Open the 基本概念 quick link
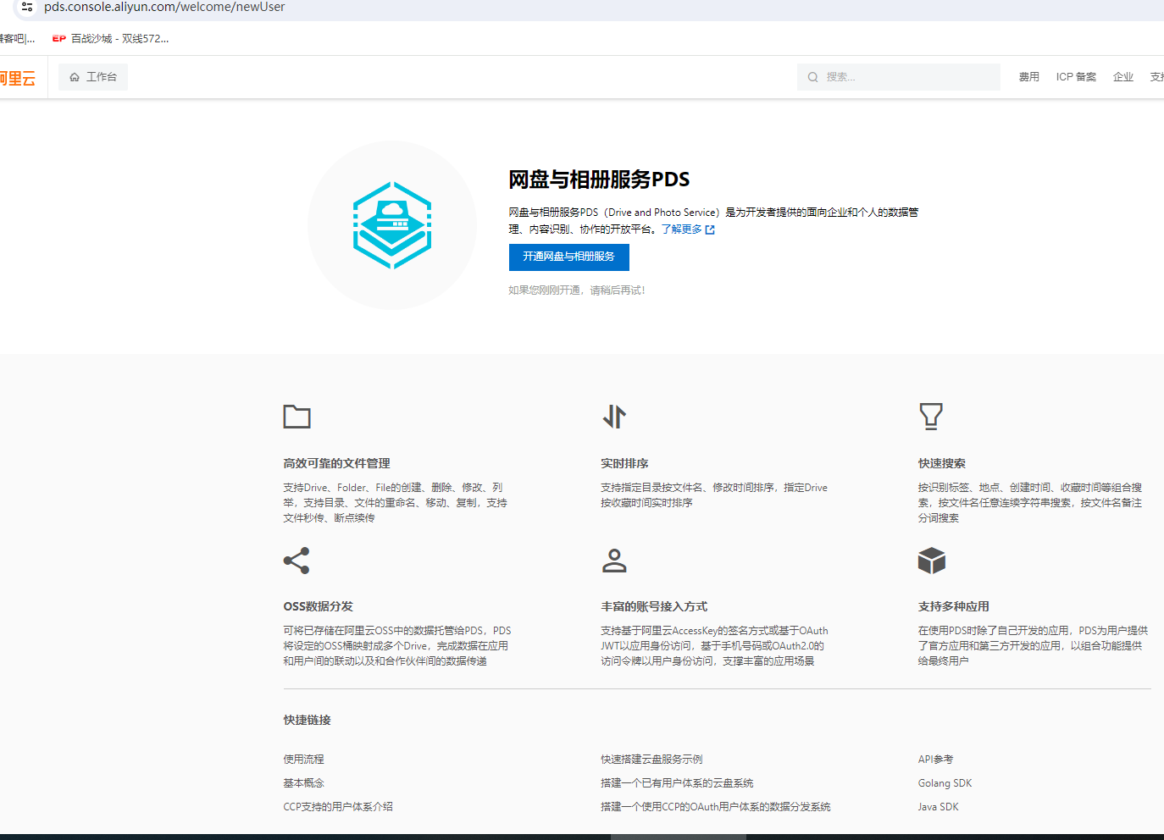1164x840 pixels. coord(304,783)
